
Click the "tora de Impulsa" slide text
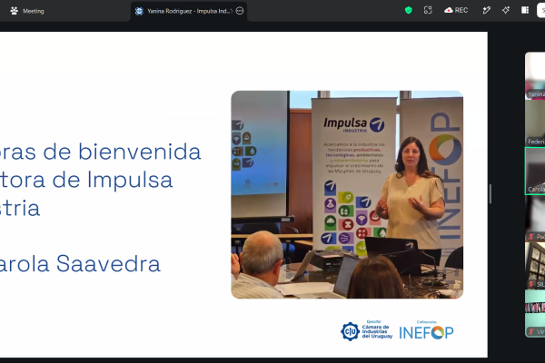[x=86, y=180]
